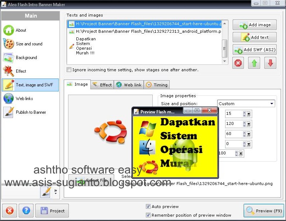Switch to the Timing tab
This screenshot has height=221, width=286.
click(157, 85)
